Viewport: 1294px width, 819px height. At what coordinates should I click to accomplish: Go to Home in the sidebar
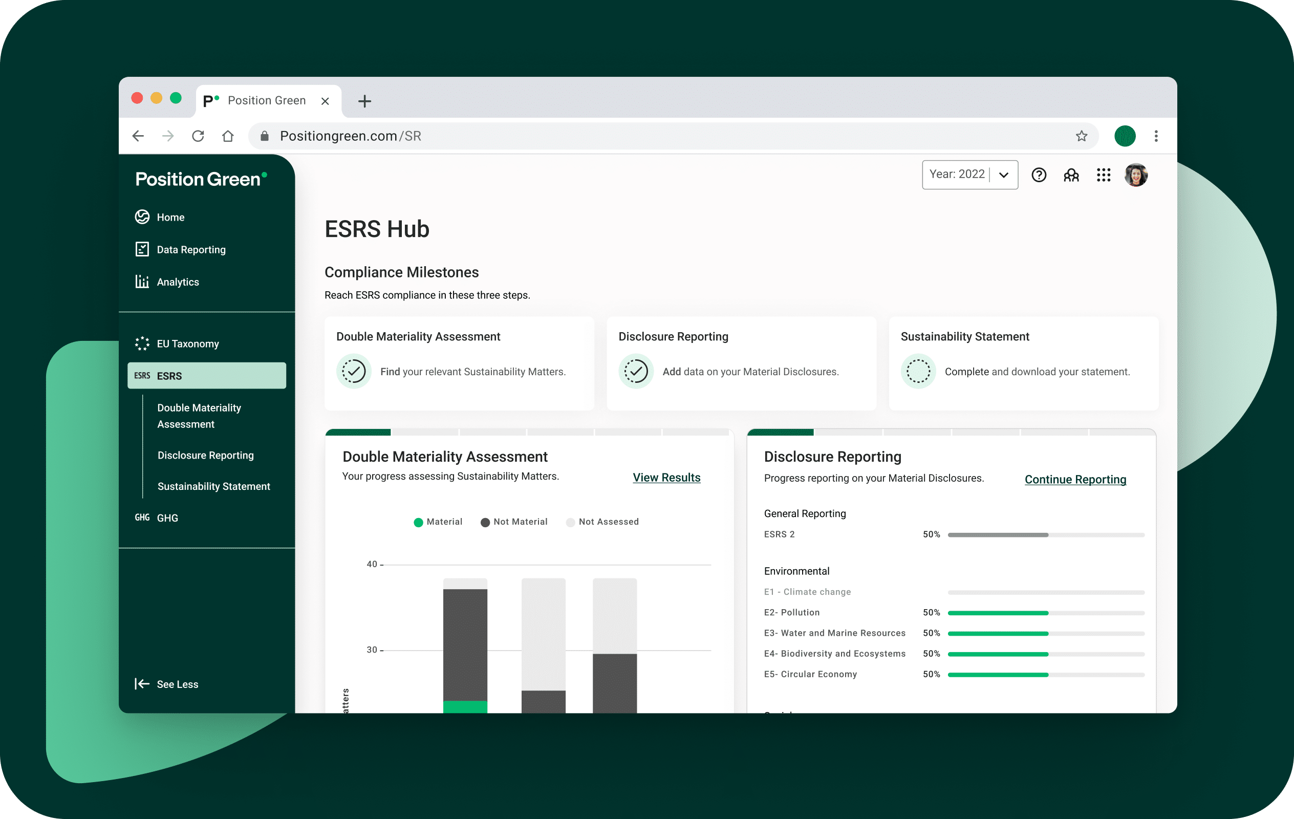coord(170,217)
